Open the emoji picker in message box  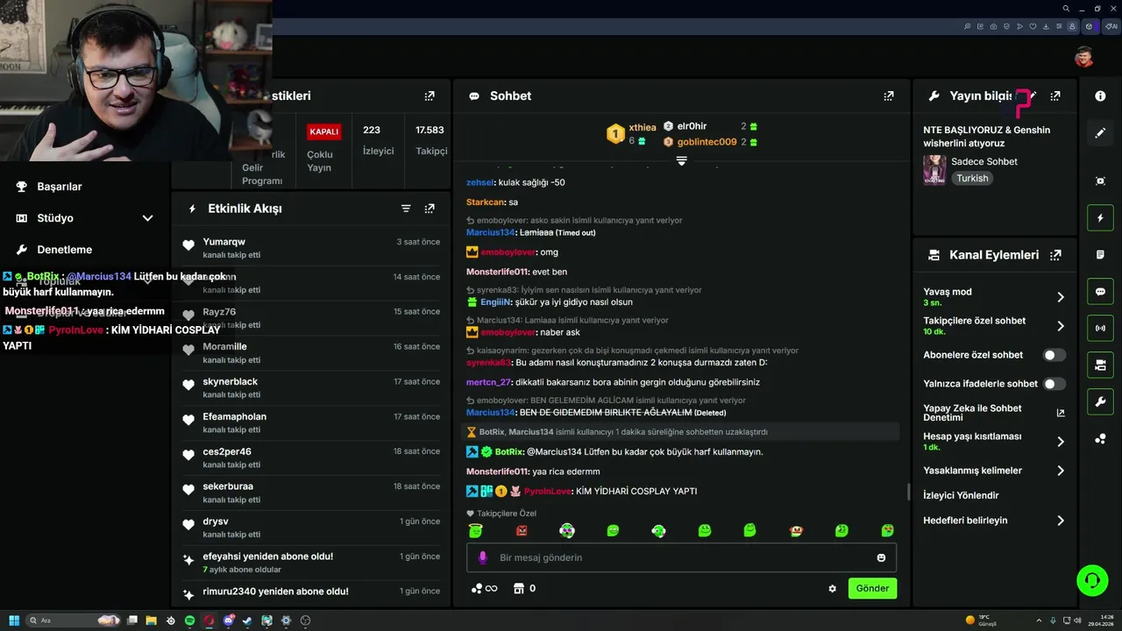click(881, 557)
